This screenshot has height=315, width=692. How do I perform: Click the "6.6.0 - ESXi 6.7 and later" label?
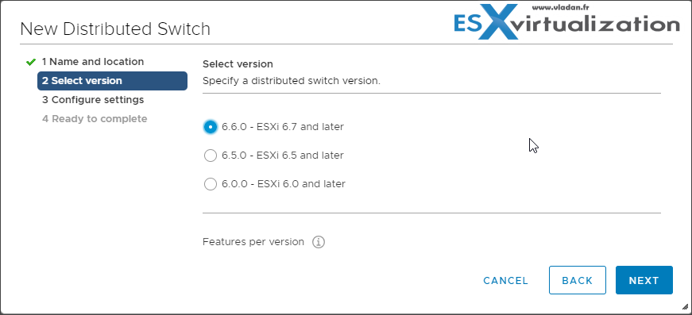[x=283, y=127]
